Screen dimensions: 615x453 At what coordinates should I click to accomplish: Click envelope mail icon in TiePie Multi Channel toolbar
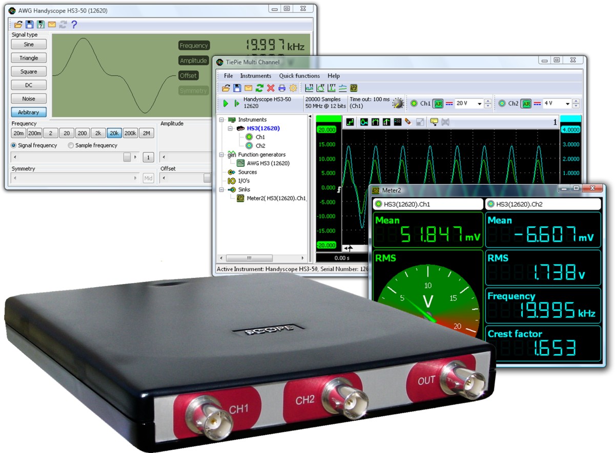click(249, 88)
